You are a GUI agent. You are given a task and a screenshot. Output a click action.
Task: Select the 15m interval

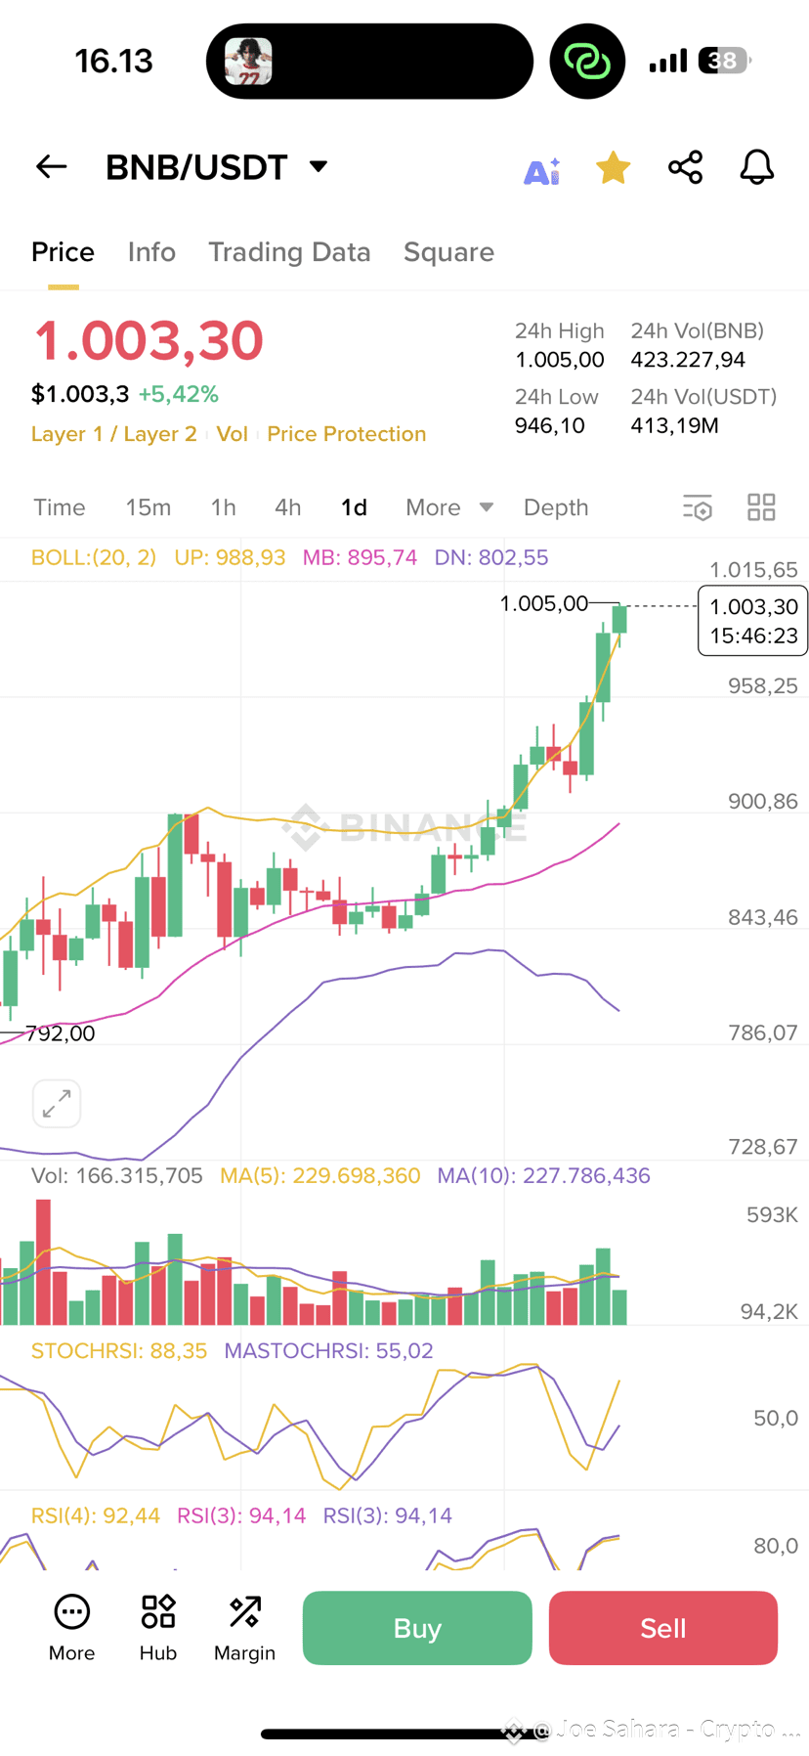pyautogui.click(x=149, y=507)
